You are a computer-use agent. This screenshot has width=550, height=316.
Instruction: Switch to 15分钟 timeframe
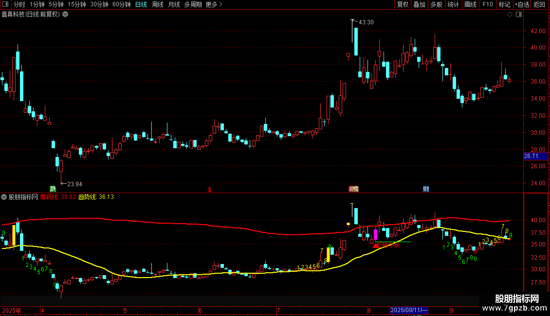(x=77, y=4)
